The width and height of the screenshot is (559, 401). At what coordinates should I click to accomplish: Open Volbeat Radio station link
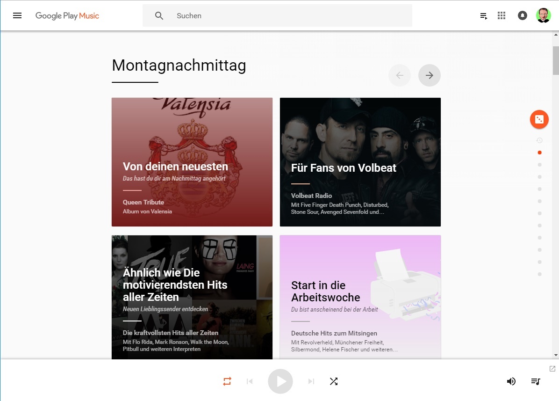(x=311, y=196)
